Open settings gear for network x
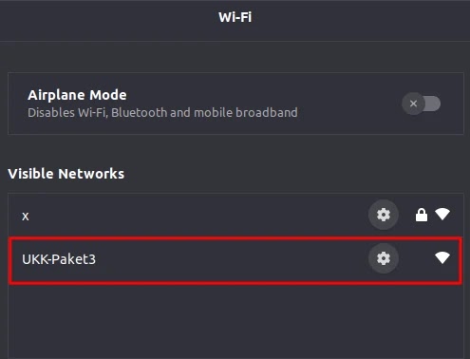This screenshot has height=359, width=470. click(x=384, y=215)
